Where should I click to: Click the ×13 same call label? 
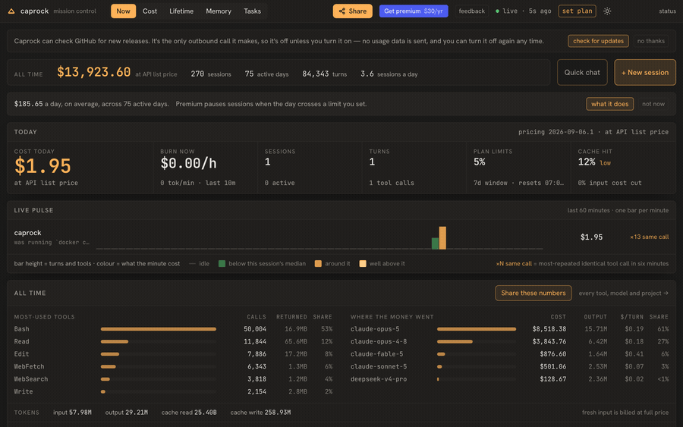coord(649,237)
